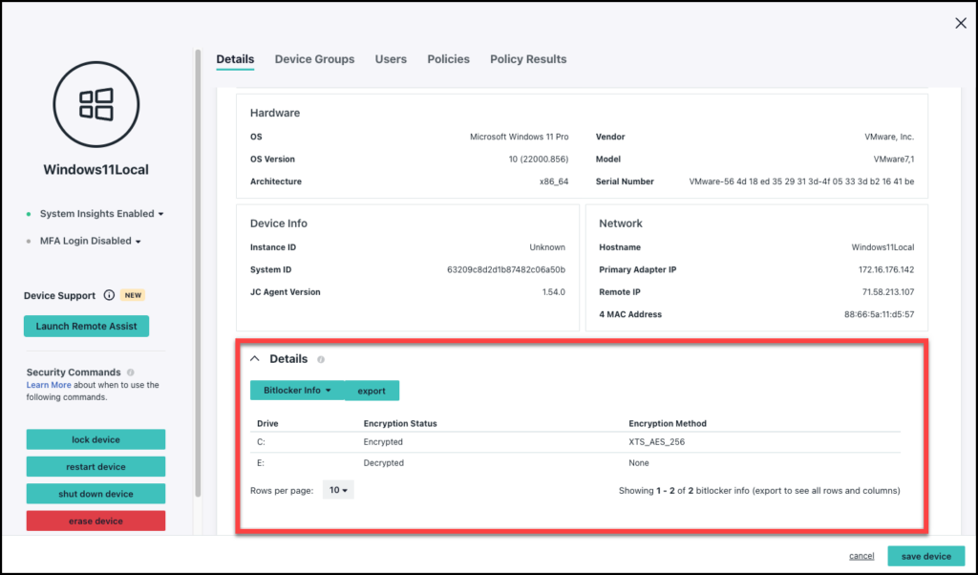
Task: Open the rows per page selector
Action: (337, 488)
